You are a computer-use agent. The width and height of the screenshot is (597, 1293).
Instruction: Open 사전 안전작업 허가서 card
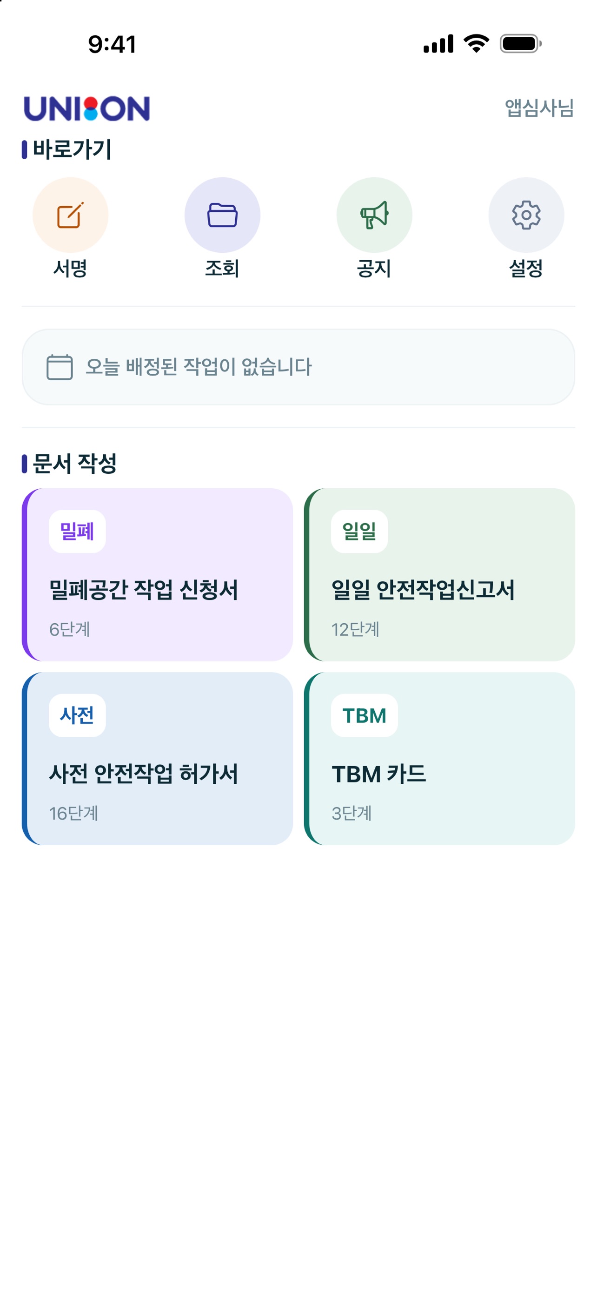pos(158,758)
